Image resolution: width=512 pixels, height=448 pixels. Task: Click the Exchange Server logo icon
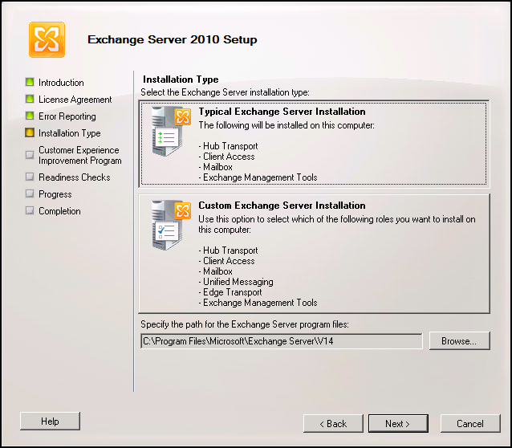[47, 39]
